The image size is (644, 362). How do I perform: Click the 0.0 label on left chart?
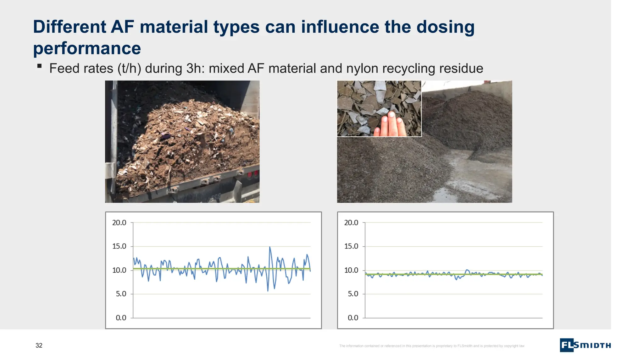[x=121, y=318]
